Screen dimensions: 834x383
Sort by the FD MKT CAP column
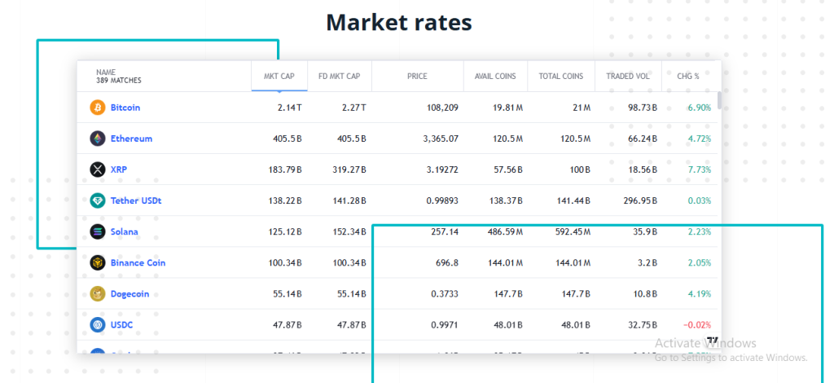click(x=340, y=76)
